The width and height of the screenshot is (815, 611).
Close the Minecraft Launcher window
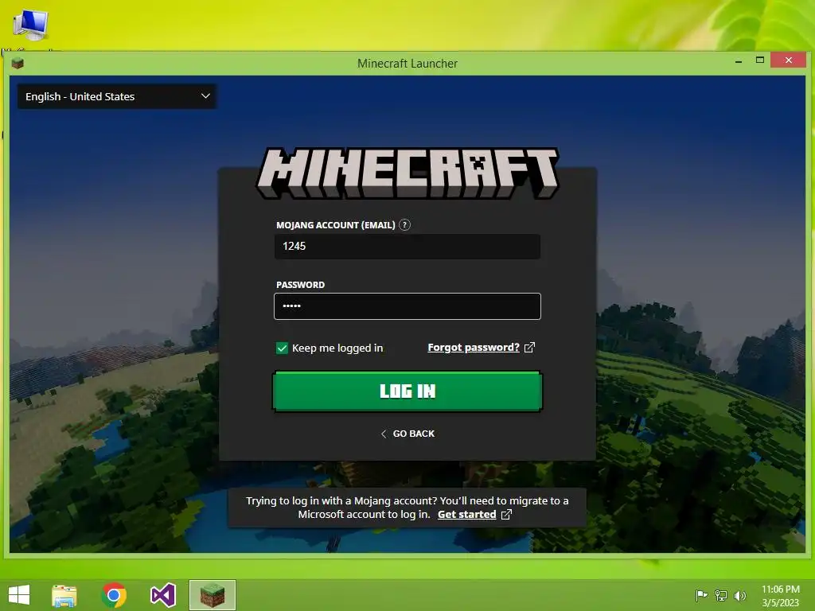pyautogui.click(x=789, y=60)
